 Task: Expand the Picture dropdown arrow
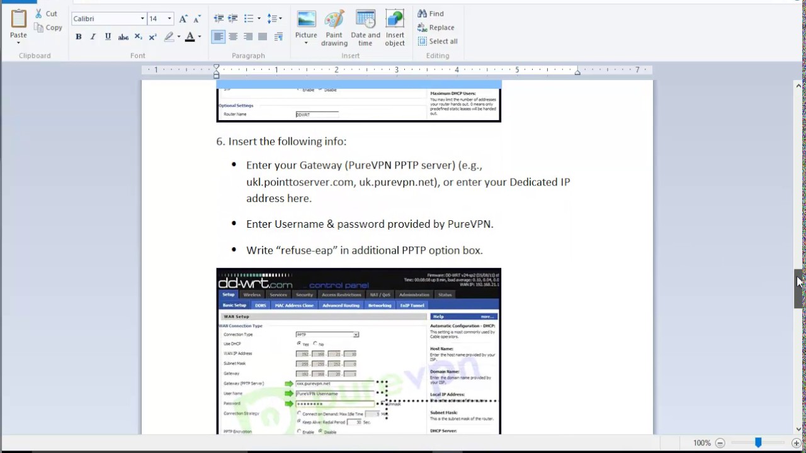(x=306, y=43)
